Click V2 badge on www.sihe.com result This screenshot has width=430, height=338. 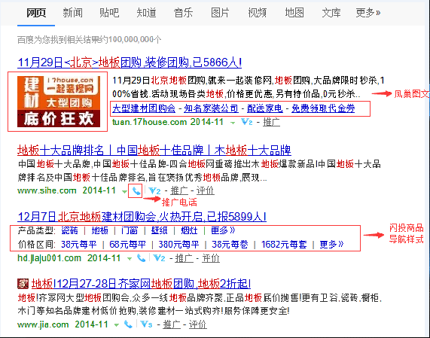[154, 190]
